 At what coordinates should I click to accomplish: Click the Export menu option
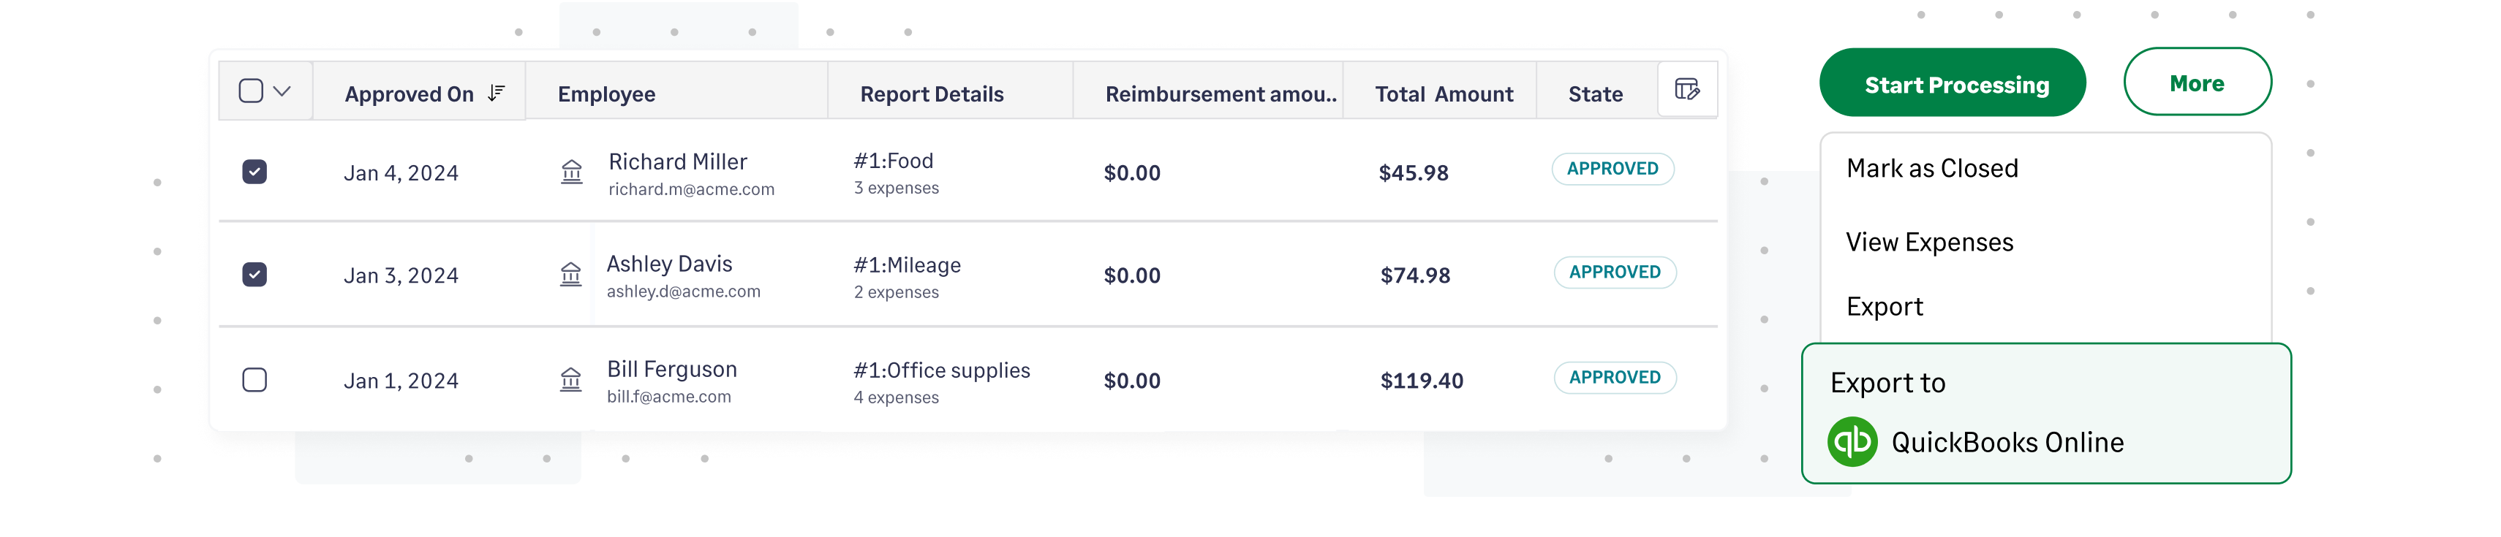click(1884, 306)
